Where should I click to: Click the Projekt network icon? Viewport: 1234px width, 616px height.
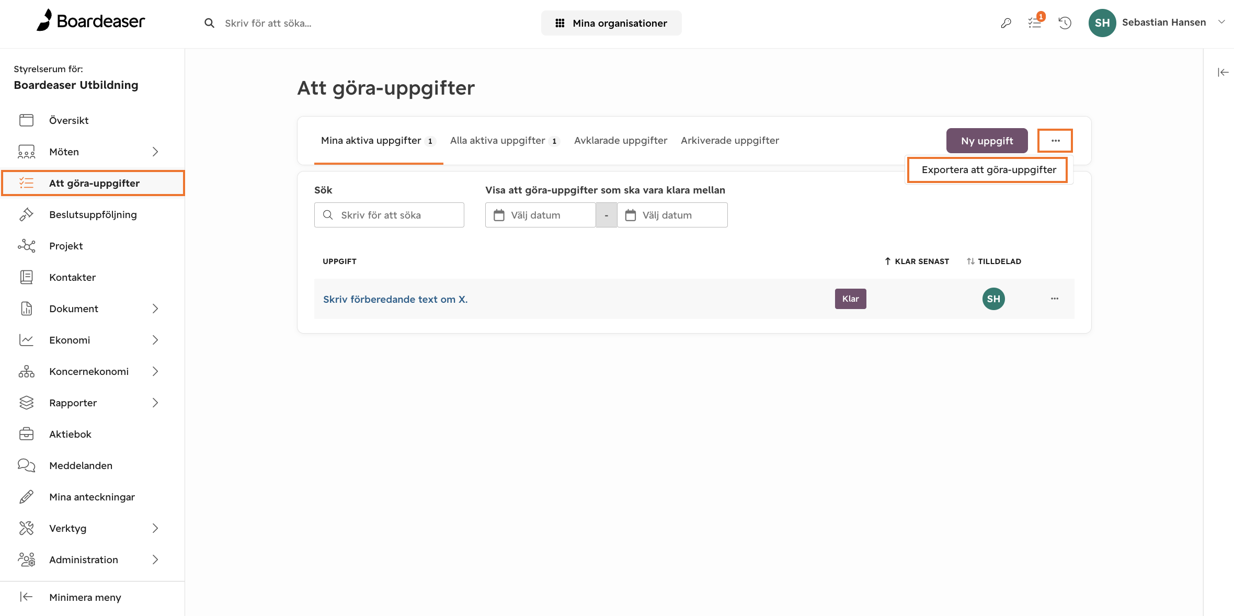pos(26,246)
